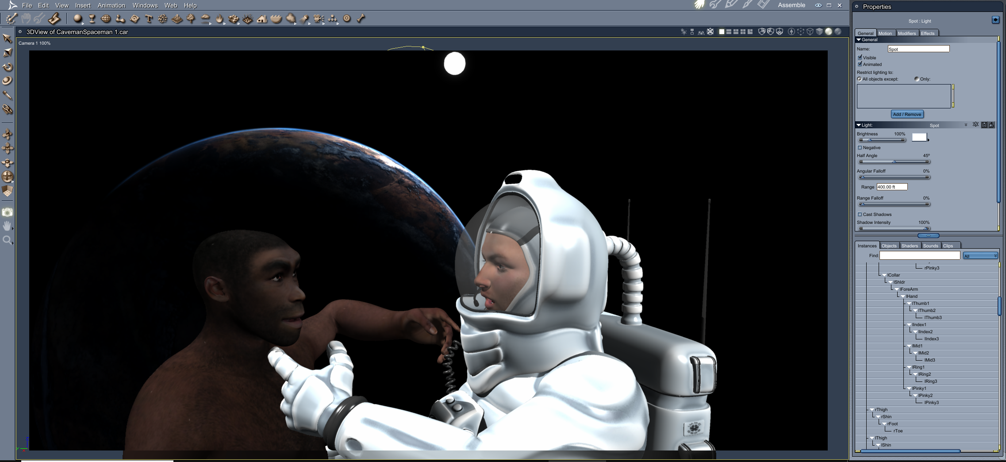This screenshot has height=462, width=1006.
Task: Open the Windows menu
Action: (145, 5)
